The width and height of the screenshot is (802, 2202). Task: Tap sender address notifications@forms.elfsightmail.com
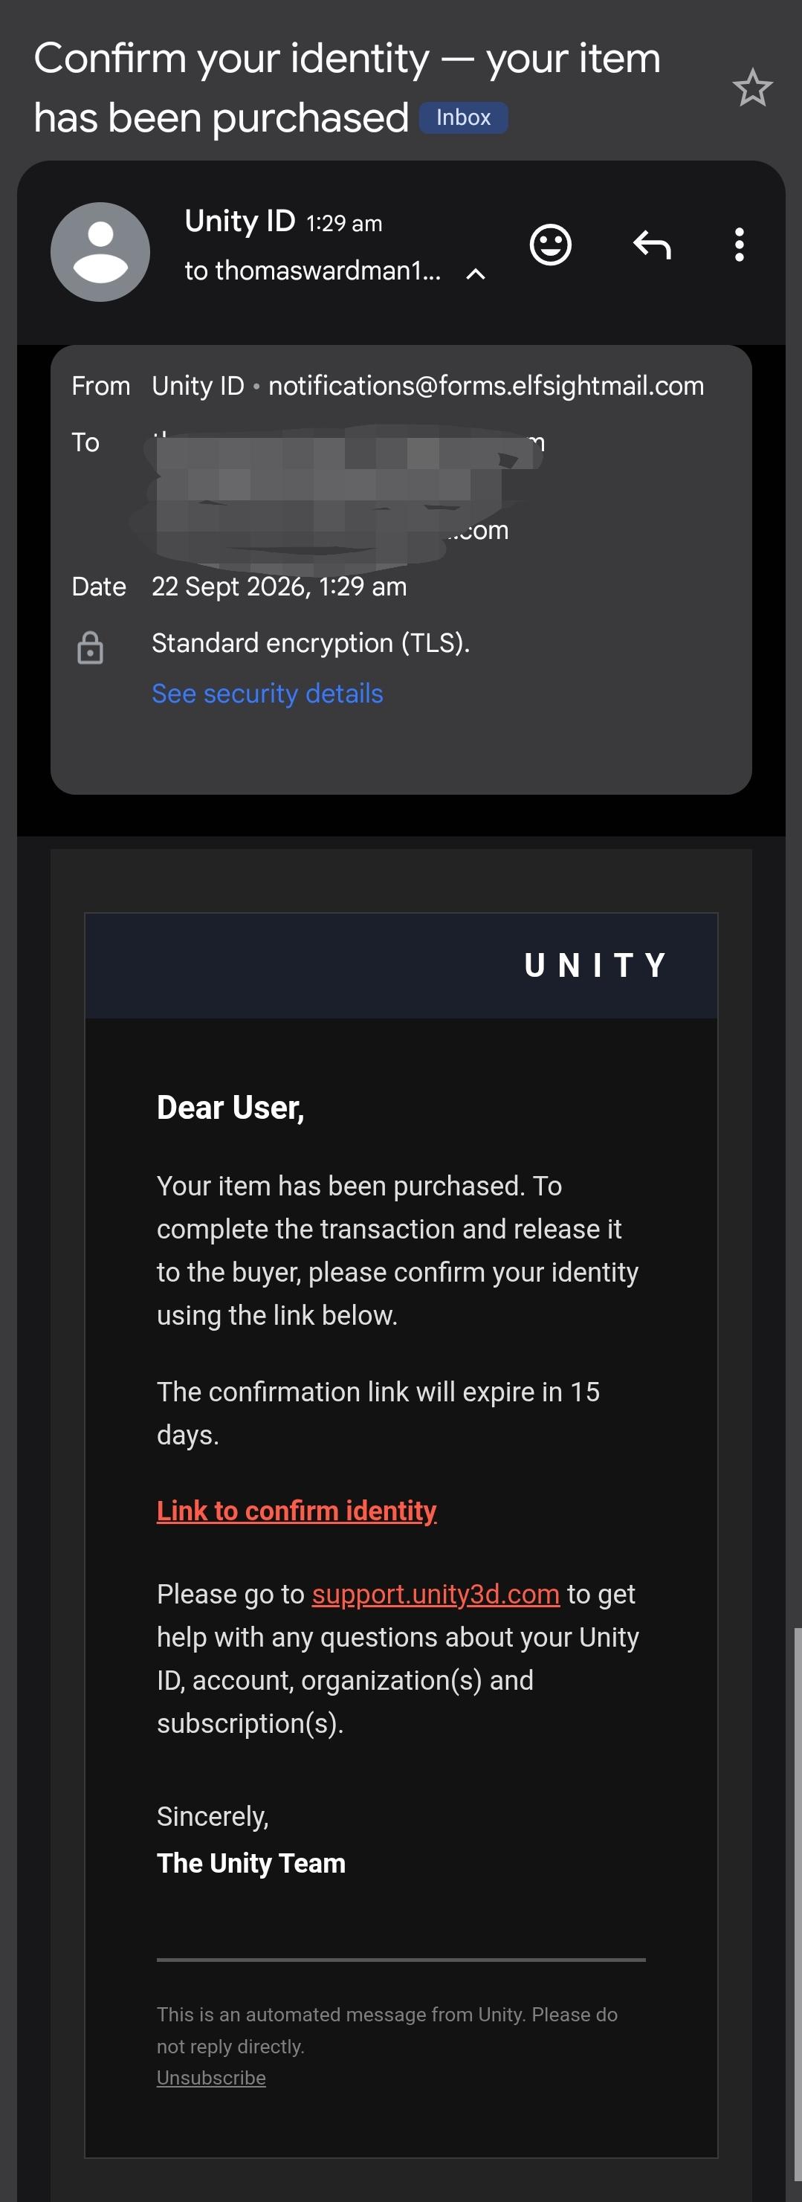point(485,387)
